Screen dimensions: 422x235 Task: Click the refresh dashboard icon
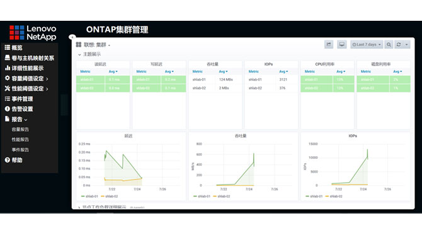(399, 45)
